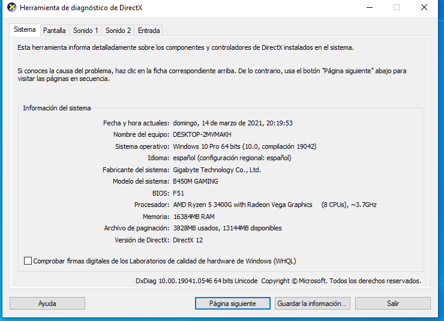Select the B450M GAMING model value
This screenshot has width=444, height=321.
[x=196, y=181]
